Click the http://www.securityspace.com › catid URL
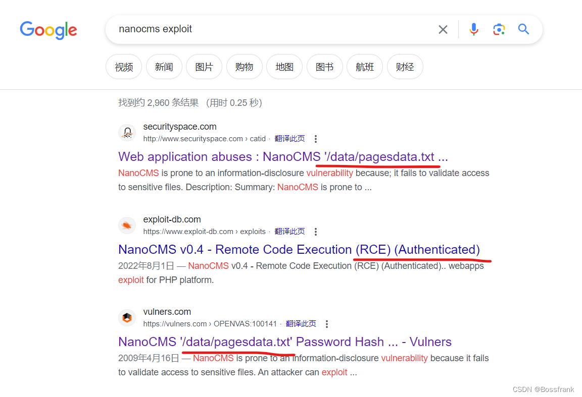Screen dimensions: 582x397 205,139
